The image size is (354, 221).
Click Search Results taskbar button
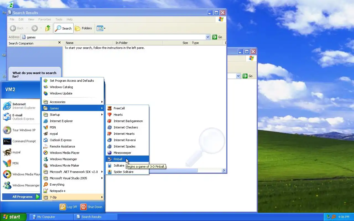click(96, 217)
